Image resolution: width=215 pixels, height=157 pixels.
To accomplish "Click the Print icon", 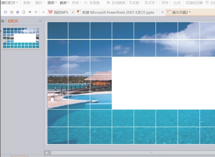I will pyautogui.click(x=17, y=12).
